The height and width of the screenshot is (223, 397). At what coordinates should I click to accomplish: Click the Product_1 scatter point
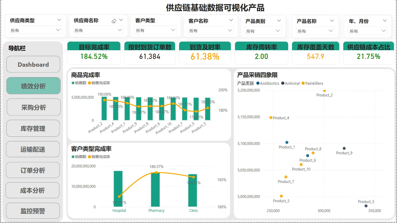[x=287, y=143]
